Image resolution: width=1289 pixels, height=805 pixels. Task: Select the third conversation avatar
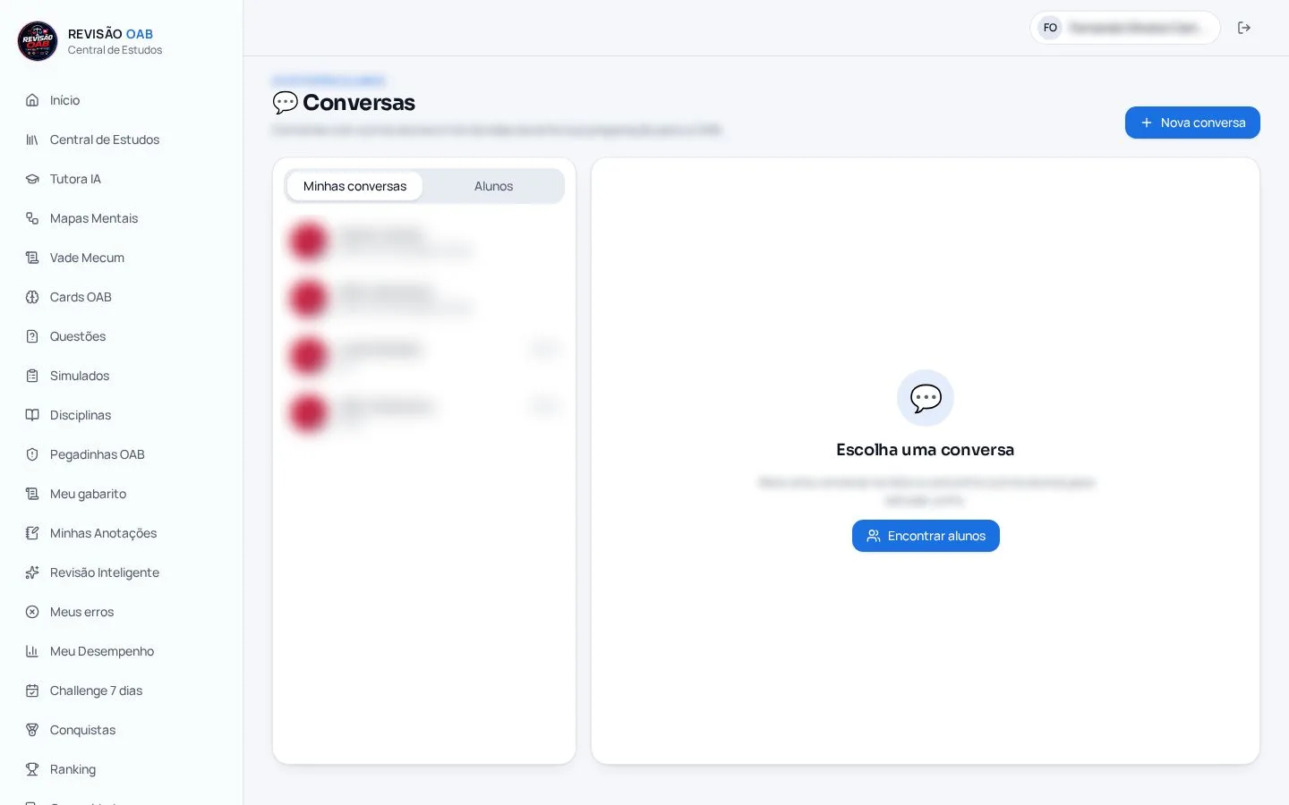coord(308,356)
